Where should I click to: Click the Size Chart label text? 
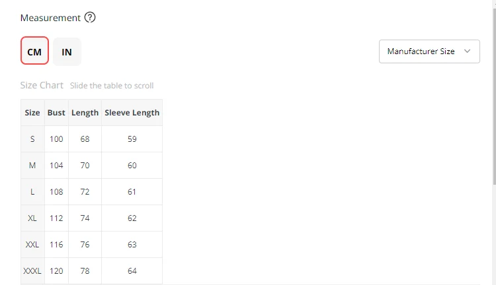click(x=42, y=85)
